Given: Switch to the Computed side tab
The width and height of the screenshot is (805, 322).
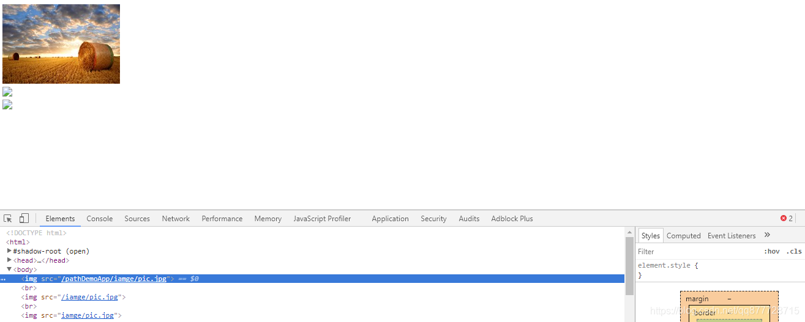Looking at the screenshot, I should [x=683, y=236].
